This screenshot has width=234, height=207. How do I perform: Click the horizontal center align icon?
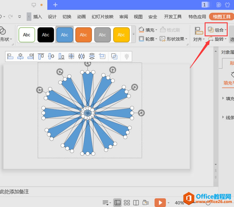click(x=21, y=57)
